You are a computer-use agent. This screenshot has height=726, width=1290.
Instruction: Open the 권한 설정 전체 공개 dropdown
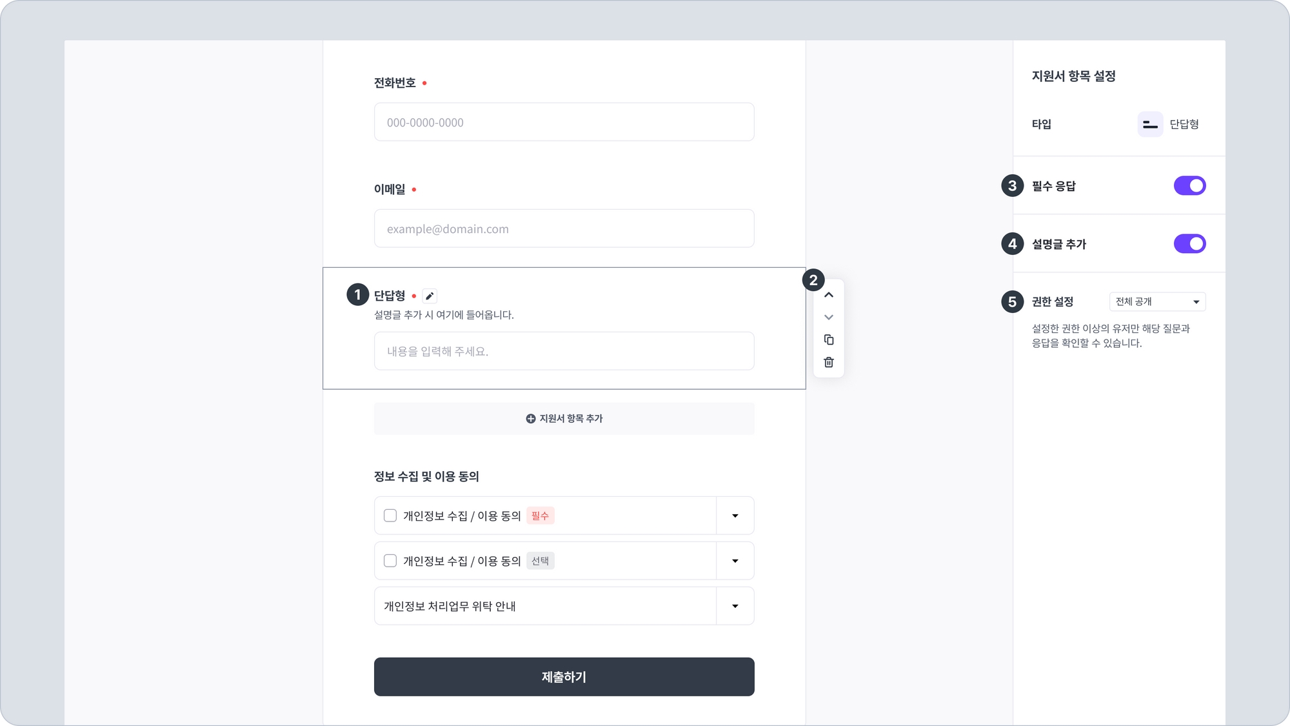pos(1157,302)
